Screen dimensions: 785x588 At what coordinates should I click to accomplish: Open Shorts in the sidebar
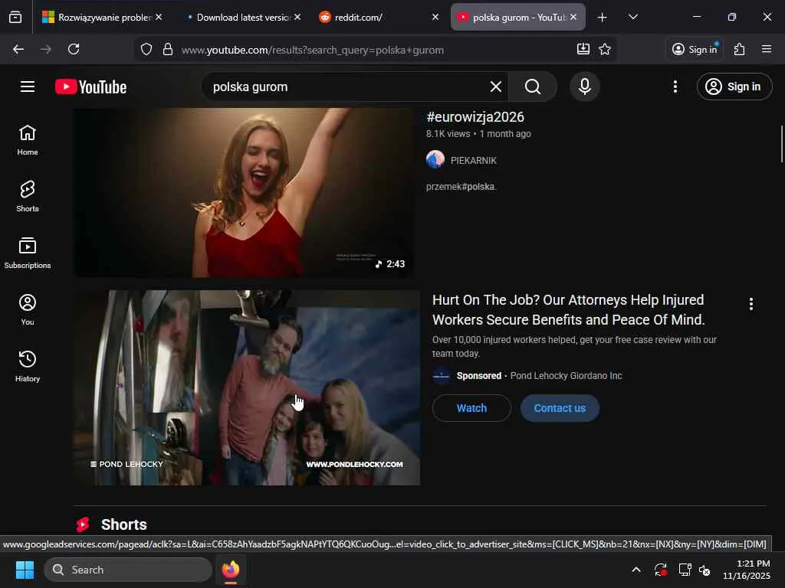28,197
